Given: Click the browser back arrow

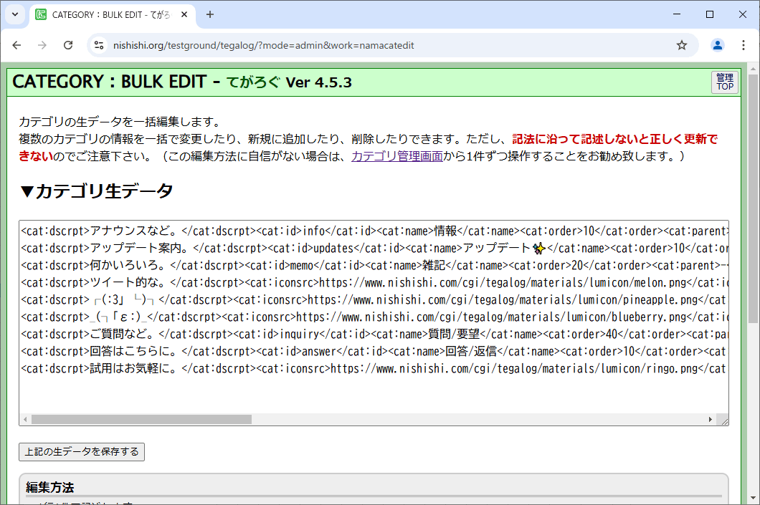Looking at the screenshot, I should [17, 45].
